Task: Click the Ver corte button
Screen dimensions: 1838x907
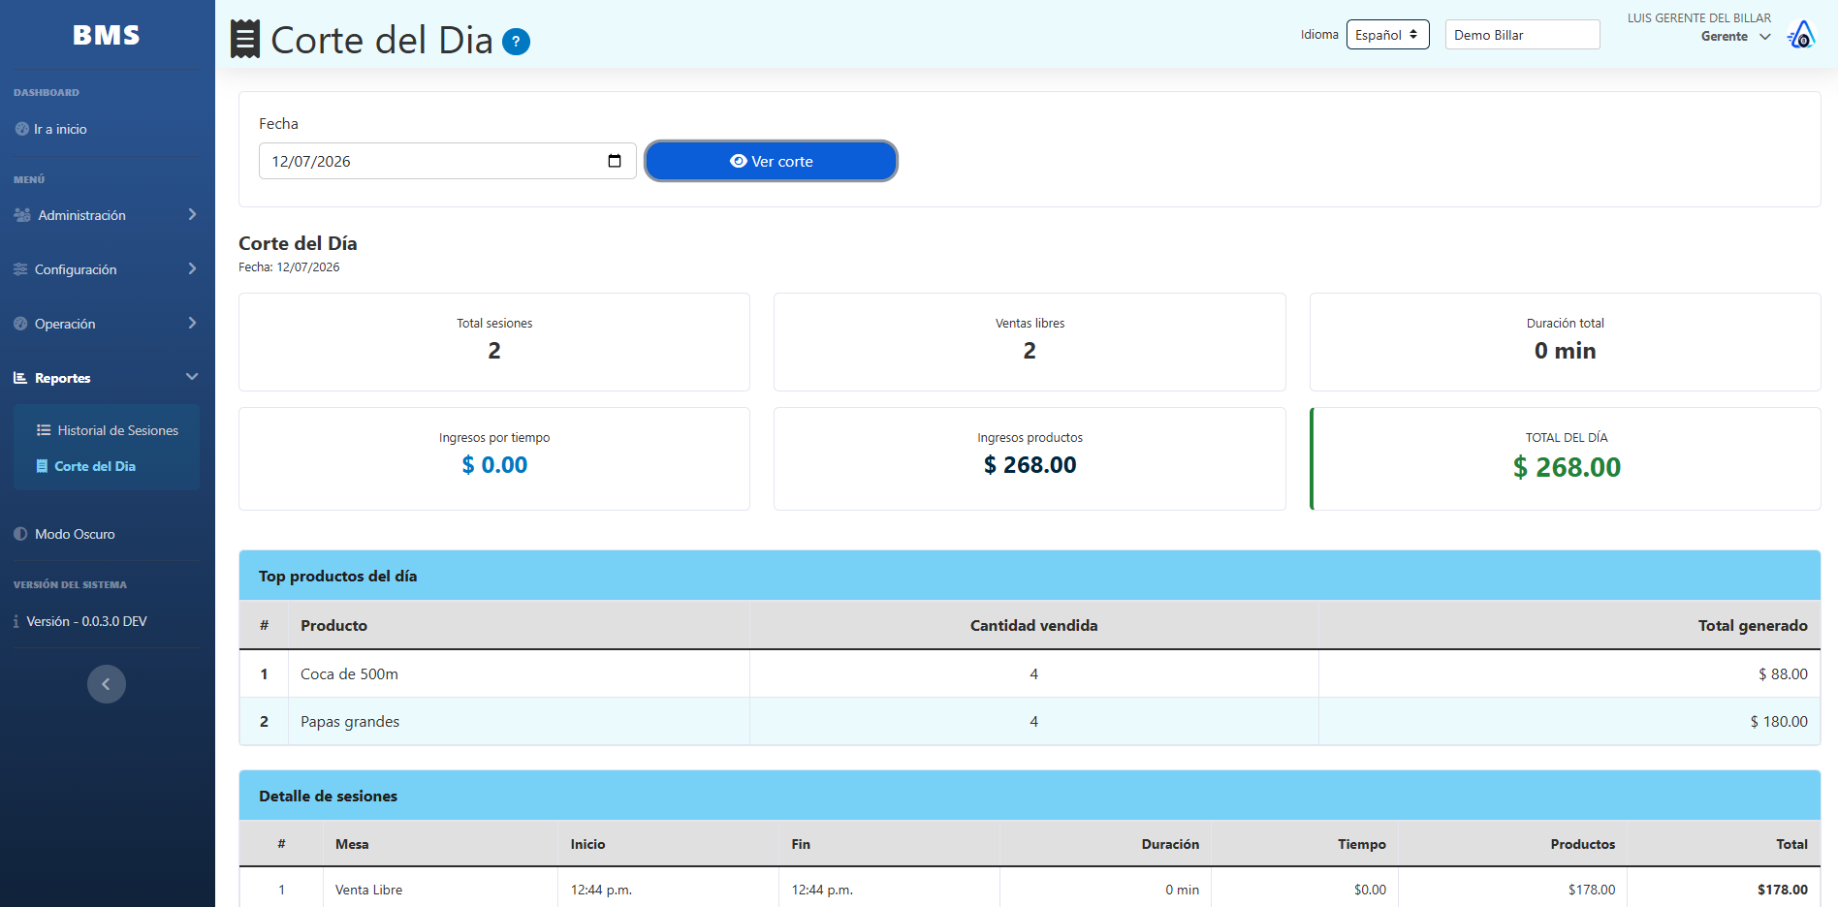Action: click(771, 161)
